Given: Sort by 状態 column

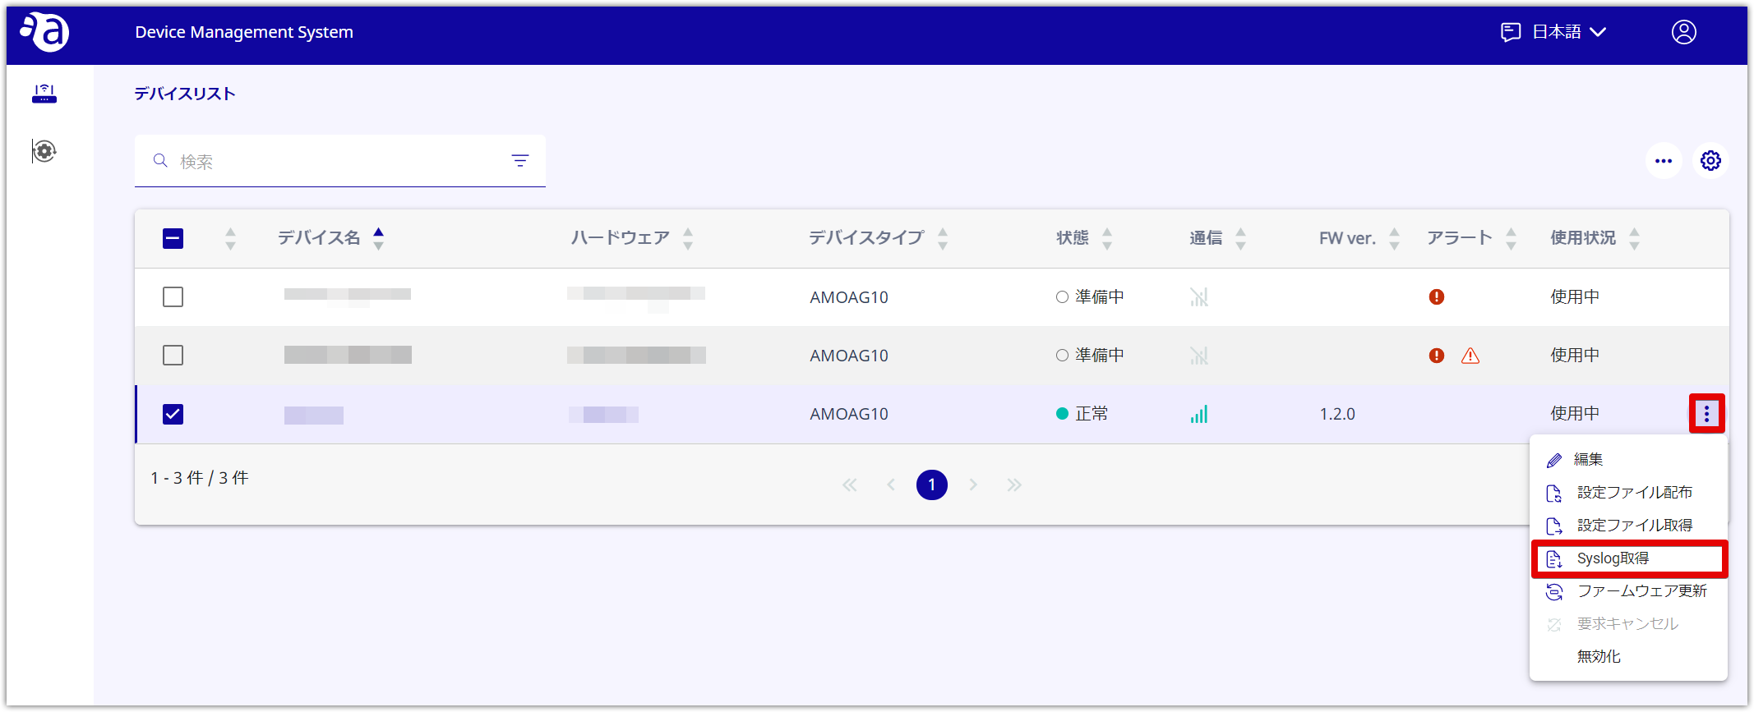Looking at the screenshot, I should [1107, 238].
